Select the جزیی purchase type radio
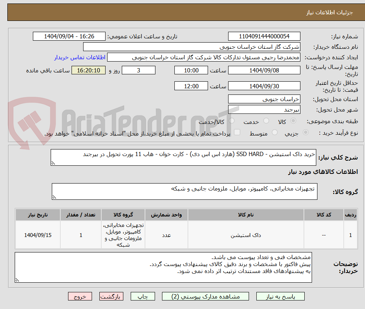The height and width of the screenshot is (309, 365). click(x=305, y=132)
